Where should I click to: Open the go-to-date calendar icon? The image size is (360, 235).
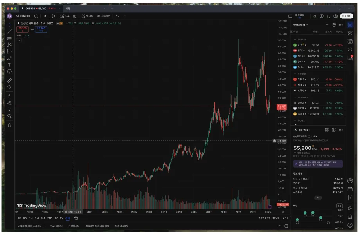76,218
